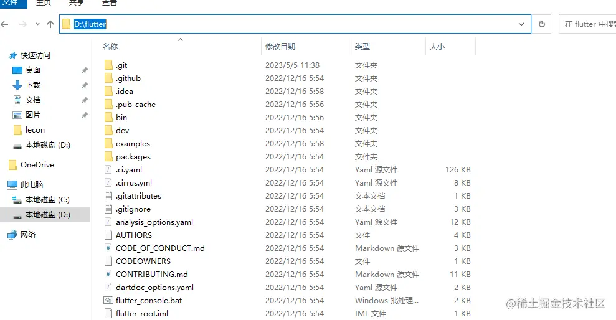
Task: Select the packages folder name
Action: pos(133,157)
